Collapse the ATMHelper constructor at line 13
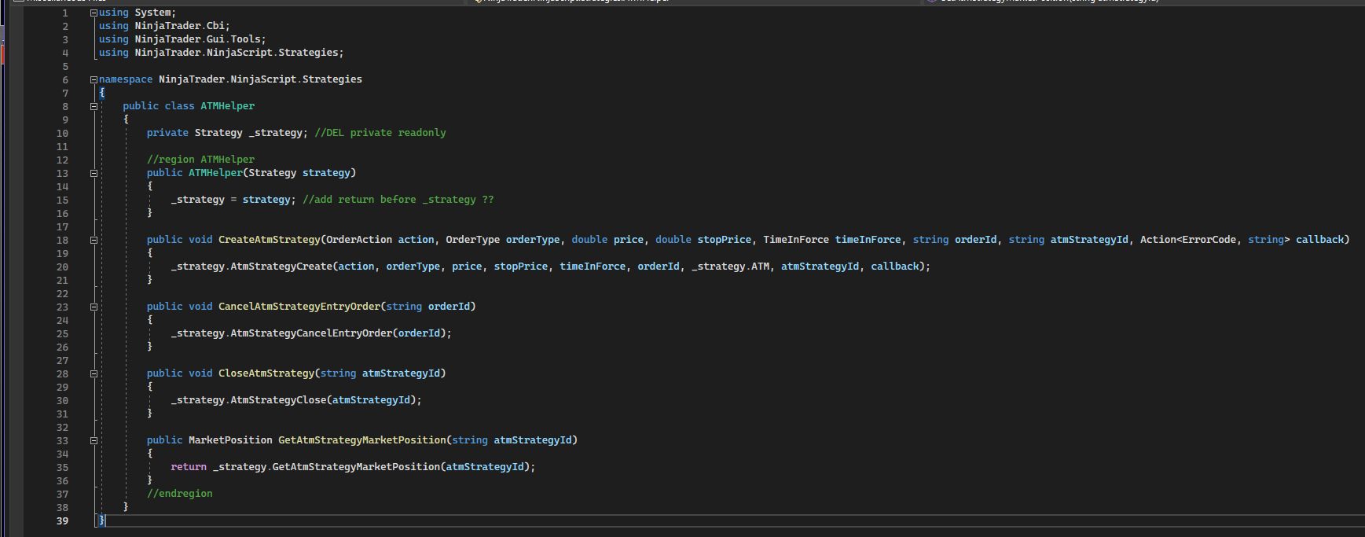Viewport: 1365px width, 537px height. 94,173
